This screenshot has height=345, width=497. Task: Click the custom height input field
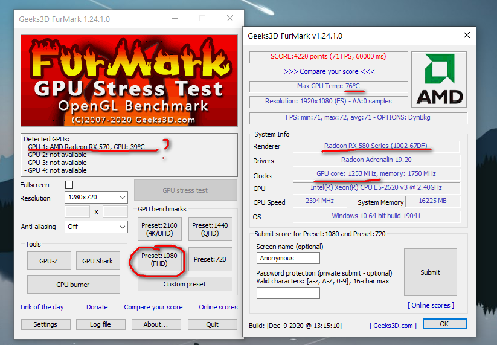[x=115, y=211]
